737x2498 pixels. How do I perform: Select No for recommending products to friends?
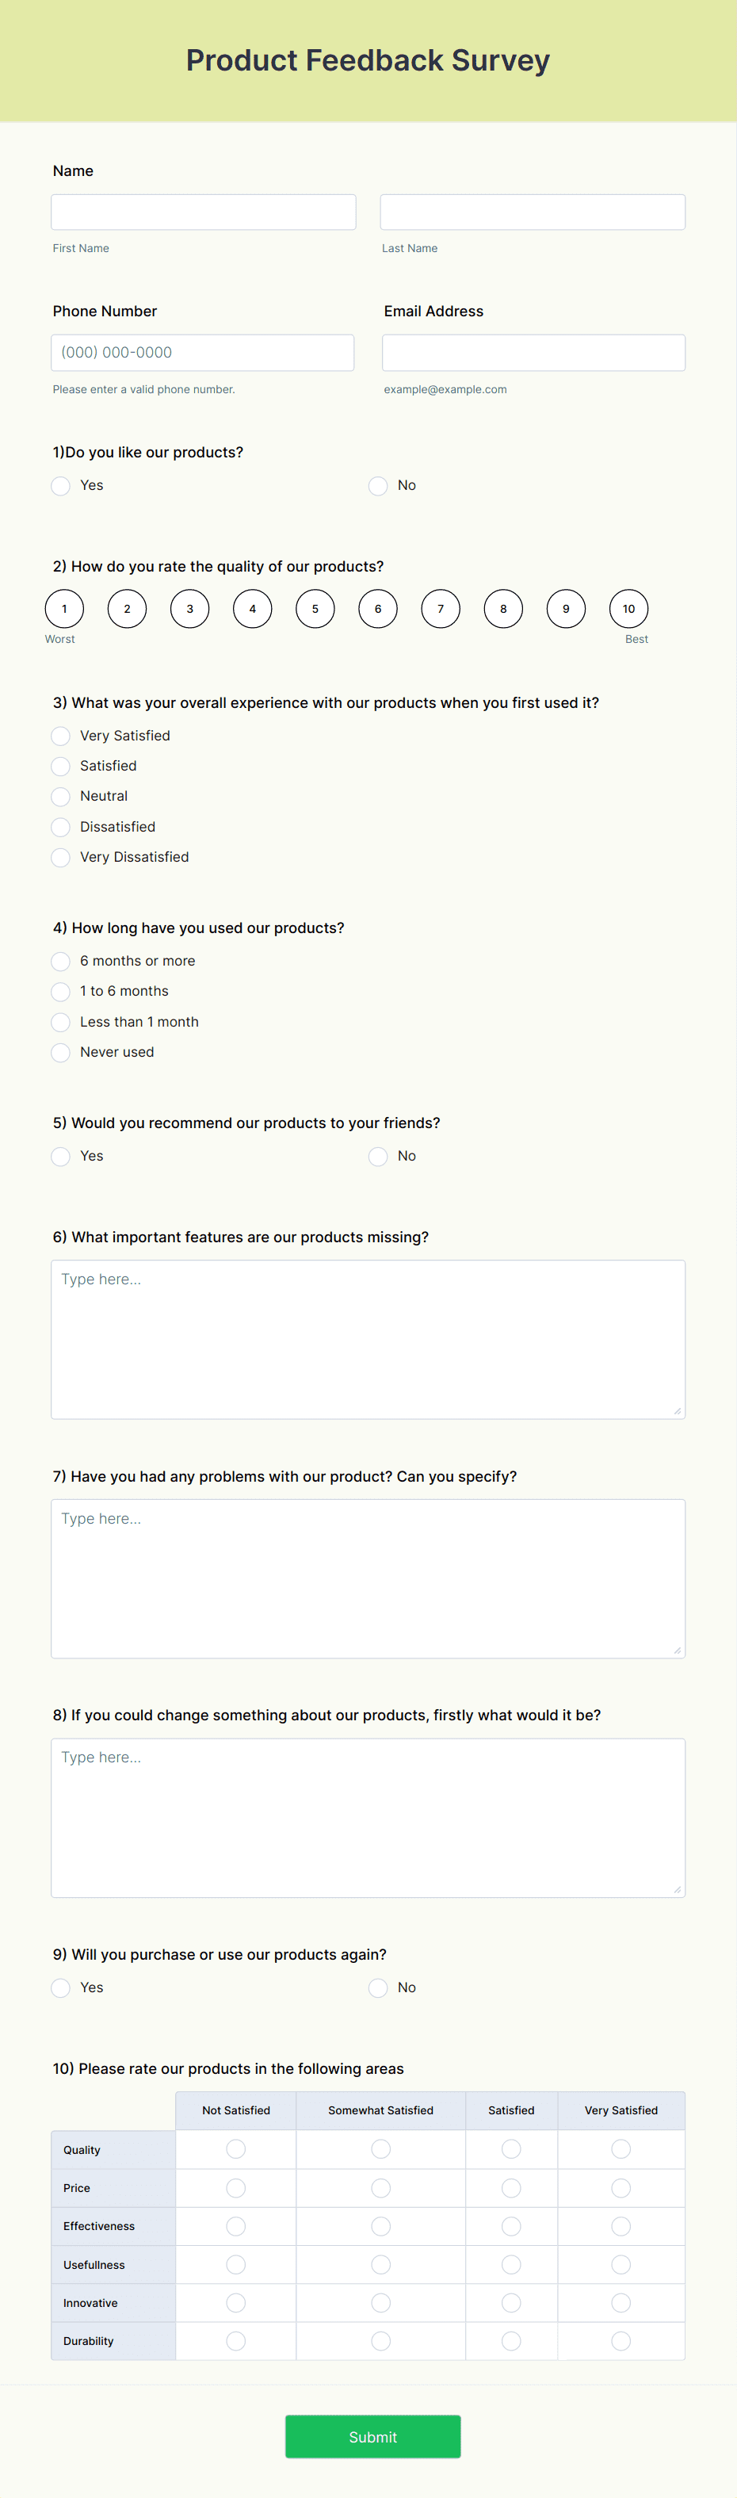tap(377, 1156)
